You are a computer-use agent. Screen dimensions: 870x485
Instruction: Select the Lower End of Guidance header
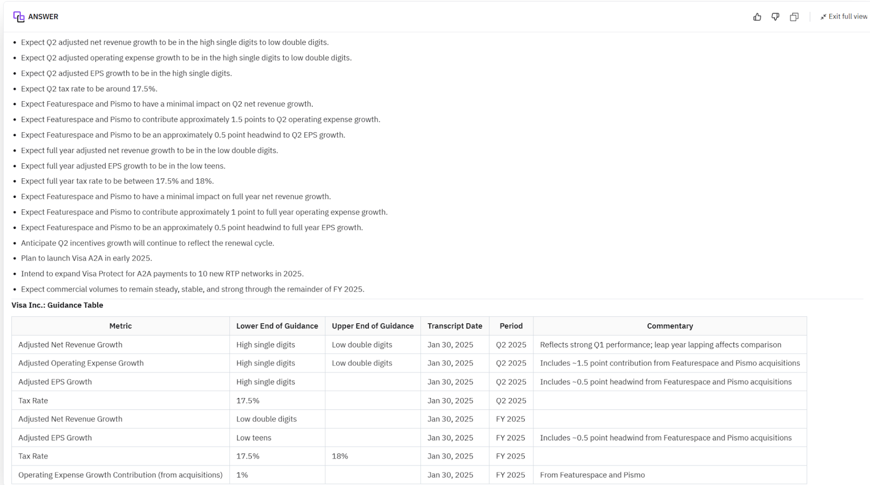pos(277,326)
